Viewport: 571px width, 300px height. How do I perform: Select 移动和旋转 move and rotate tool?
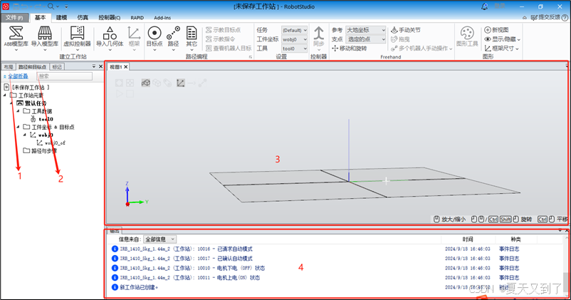(350, 48)
